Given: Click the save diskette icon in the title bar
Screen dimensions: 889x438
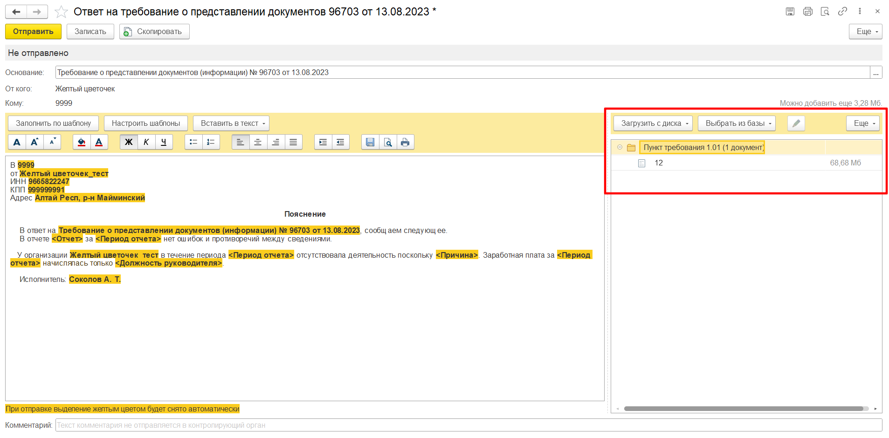Looking at the screenshot, I should click(x=790, y=11).
